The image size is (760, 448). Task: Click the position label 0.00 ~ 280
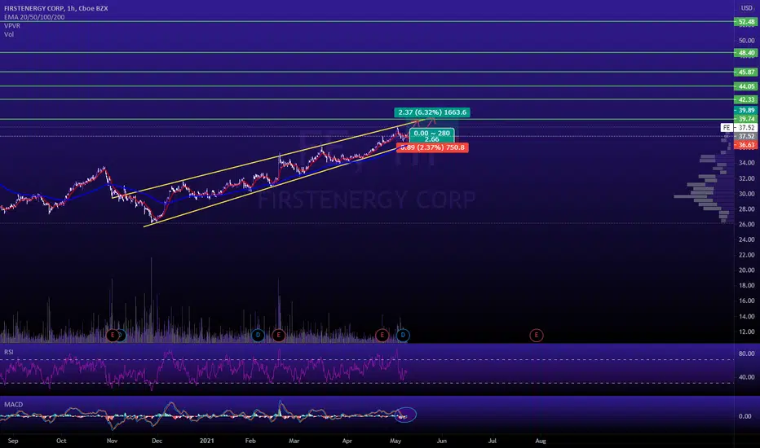pyautogui.click(x=432, y=134)
